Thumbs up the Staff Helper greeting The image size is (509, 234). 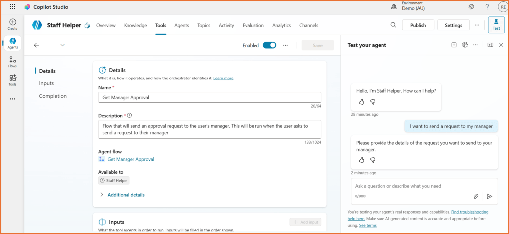(362, 102)
